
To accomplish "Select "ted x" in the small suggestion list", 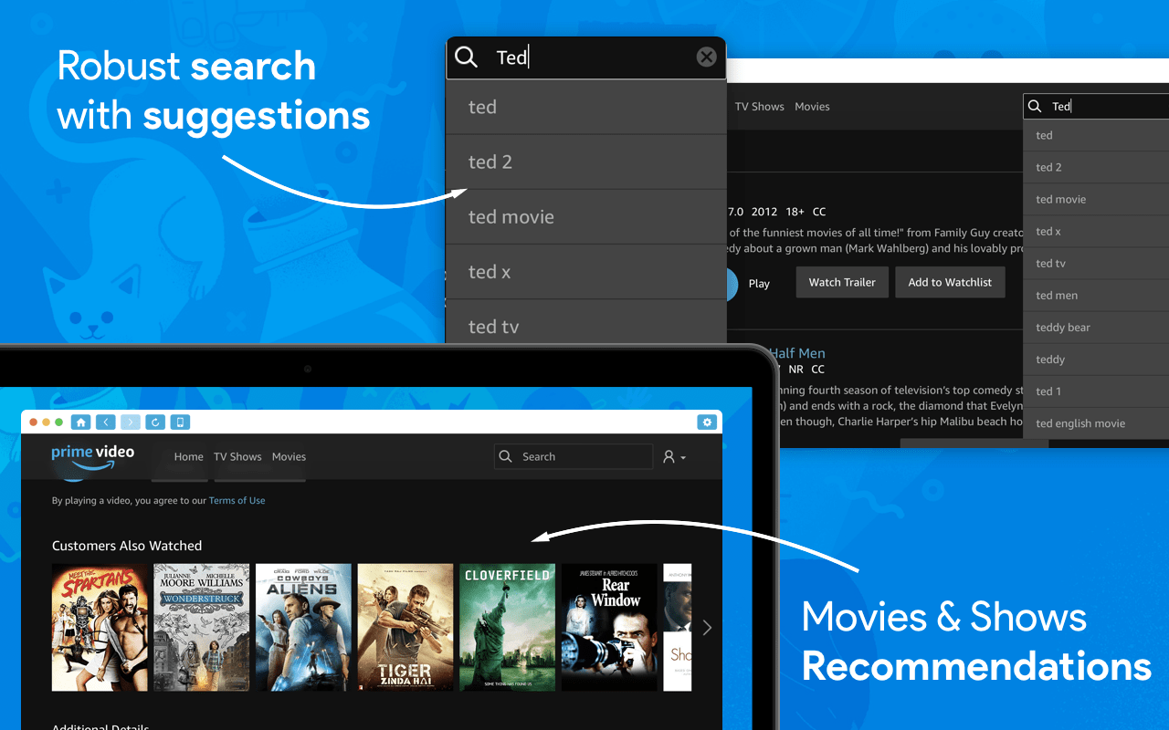I will [x=1096, y=231].
